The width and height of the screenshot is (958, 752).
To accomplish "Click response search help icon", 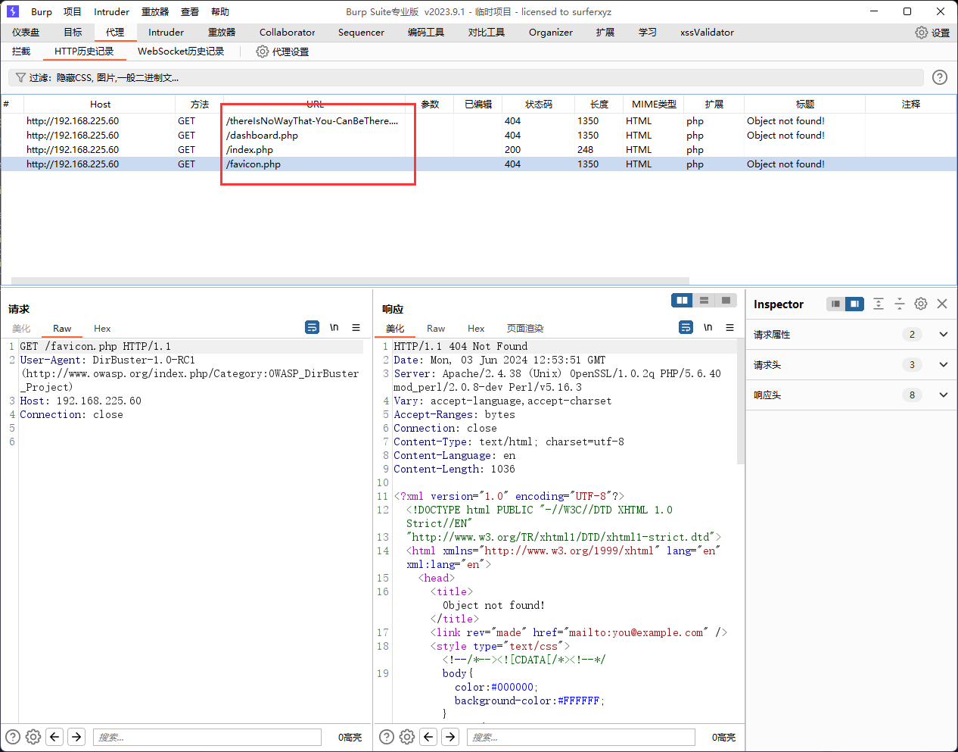I will (x=387, y=736).
